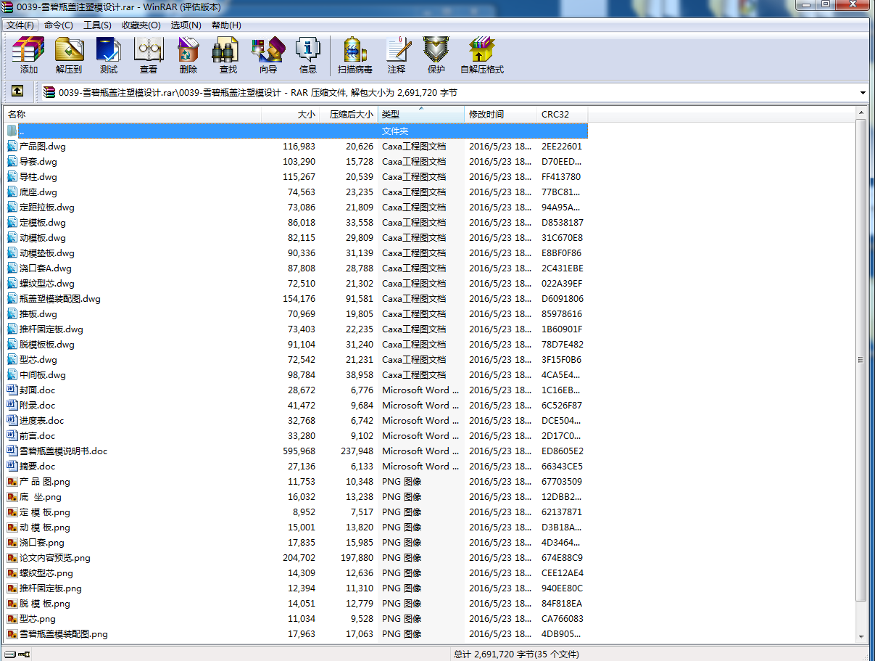Open the Help (帮助) menu
This screenshot has height=661, width=875.
[x=226, y=25]
